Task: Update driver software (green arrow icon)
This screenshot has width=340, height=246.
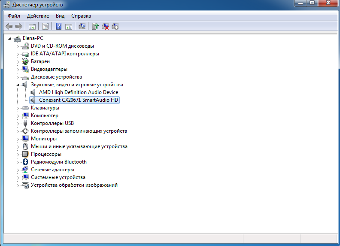Action: tap(95, 27)
